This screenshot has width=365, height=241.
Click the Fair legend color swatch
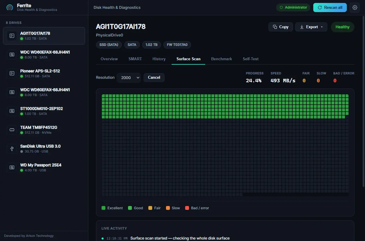pos(150,208)
